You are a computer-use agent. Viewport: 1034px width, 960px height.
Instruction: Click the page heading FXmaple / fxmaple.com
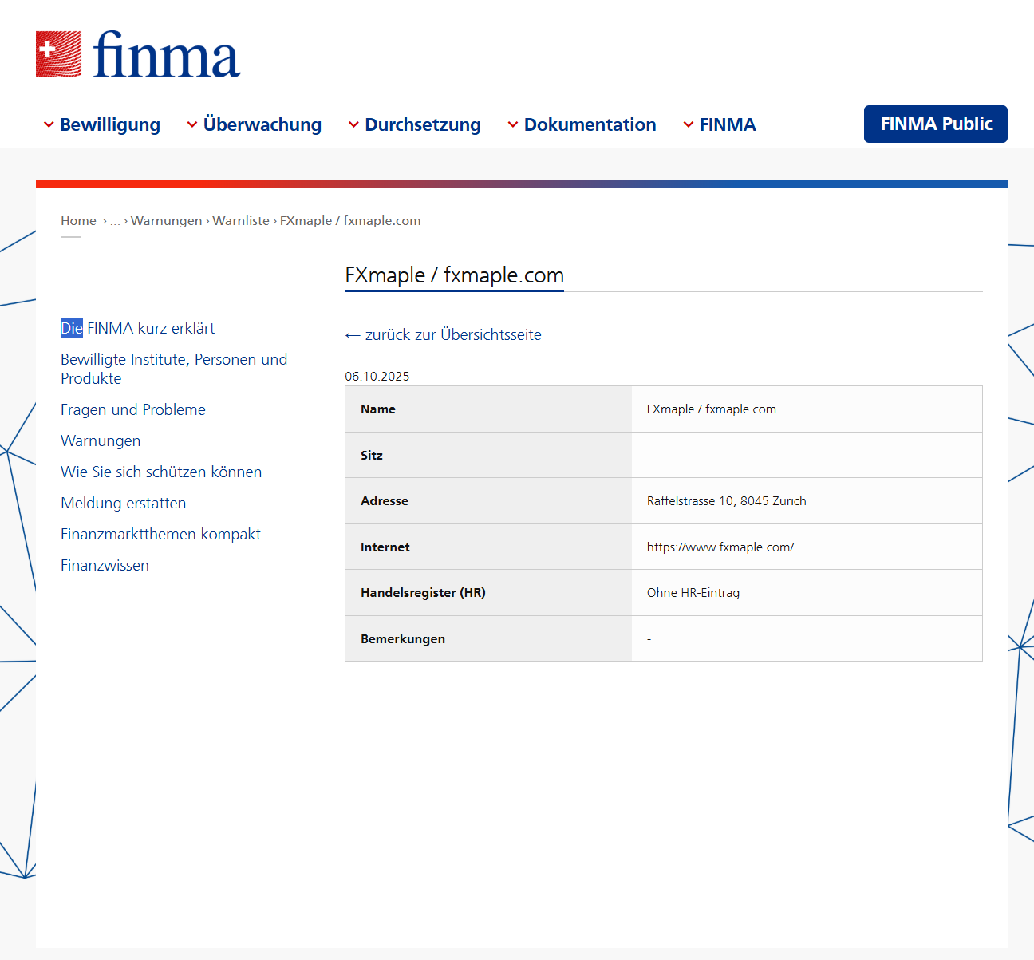pos(454,275)
